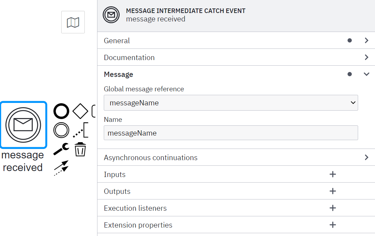This screenshot has height=236, width=375.
Task: Open the change element wrench tool
Action: click(x=61, y=149)
